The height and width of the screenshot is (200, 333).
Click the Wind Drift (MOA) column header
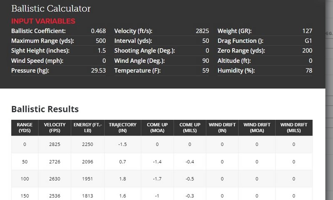tap(257, 128)
